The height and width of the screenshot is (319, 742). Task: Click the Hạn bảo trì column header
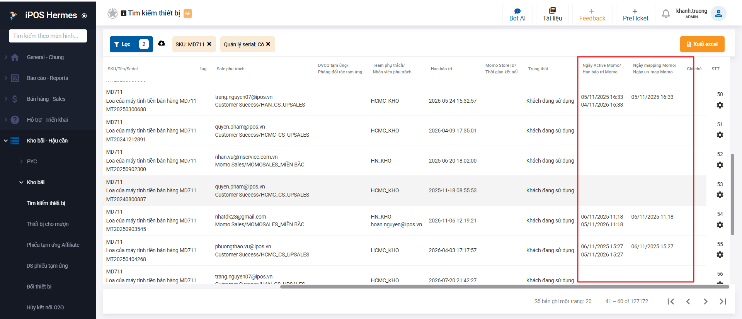click(x=441, y=69)
